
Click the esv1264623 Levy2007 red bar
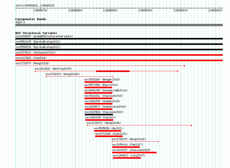127,158
